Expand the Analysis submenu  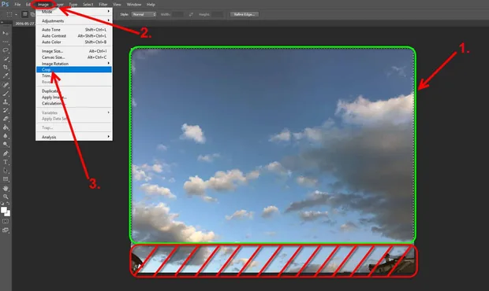pos(73,137)
